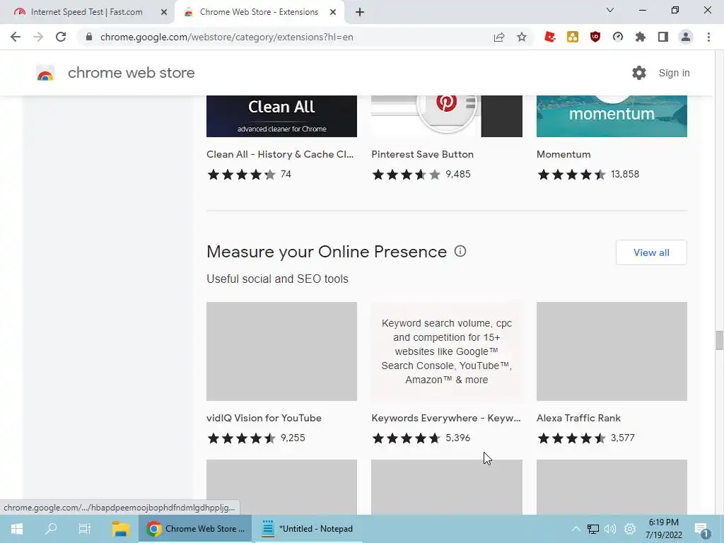Image resolution: width=724 pixels, height=543 pixels.
Task: Click Alexa Traffic Rank rating count 3,577
Action: 622,438
